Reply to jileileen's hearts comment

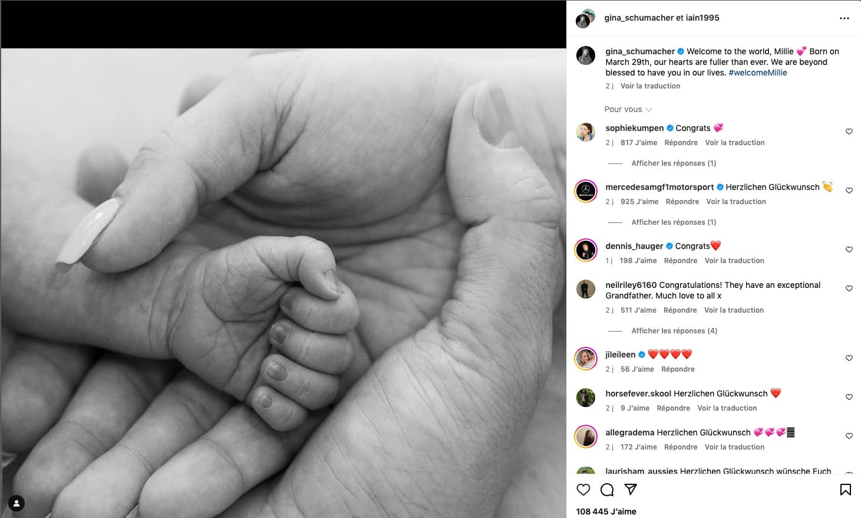pyautogui.click(x=678, y=369)
